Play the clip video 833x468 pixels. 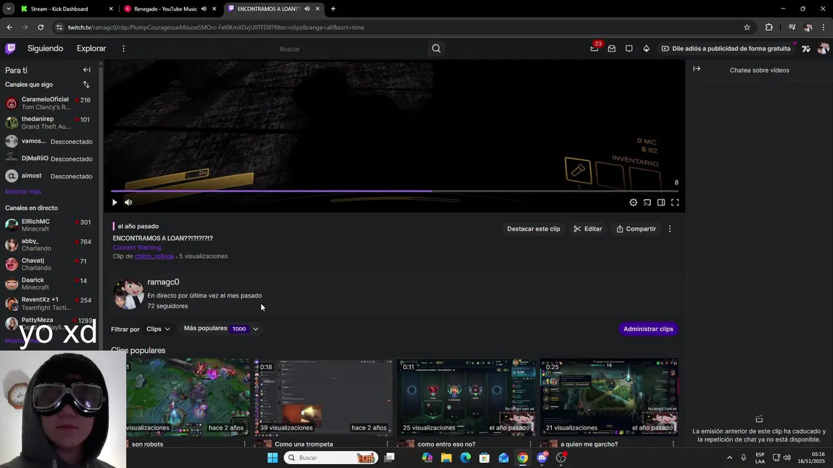click(115, 202)
